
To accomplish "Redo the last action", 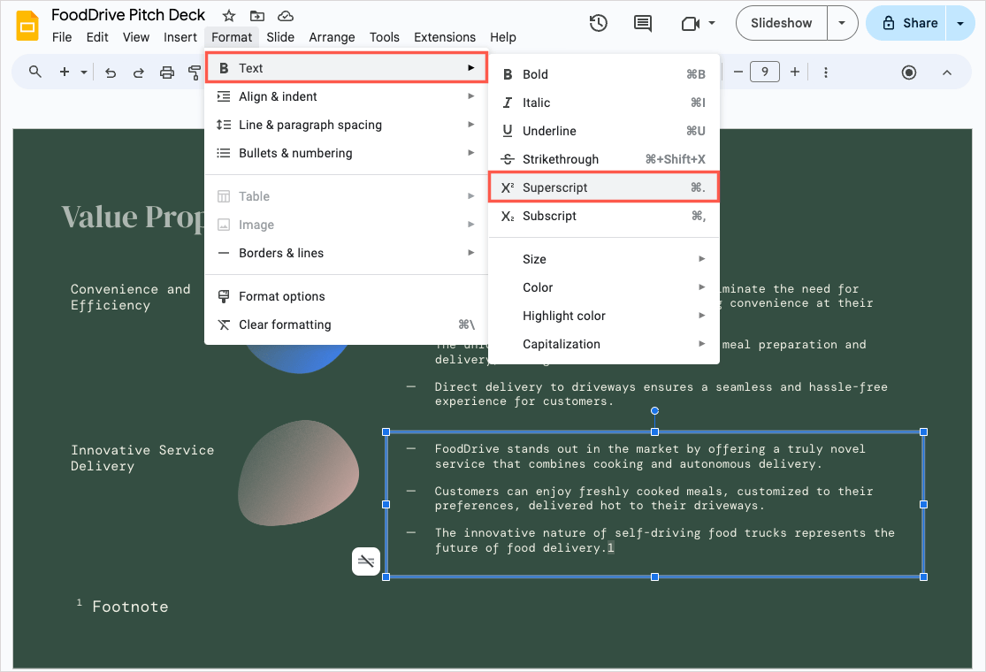I will 138,73.
